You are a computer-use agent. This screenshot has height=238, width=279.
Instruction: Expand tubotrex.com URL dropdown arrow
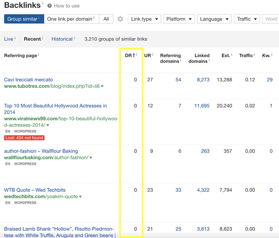point(102,86)
